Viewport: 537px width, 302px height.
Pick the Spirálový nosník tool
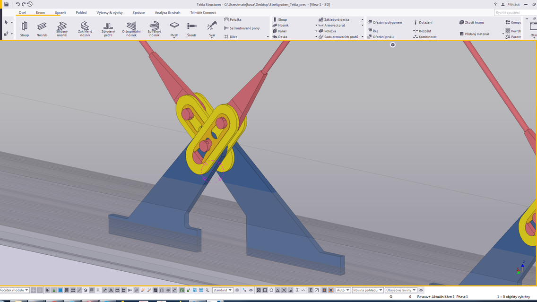(x=155, y=29)
